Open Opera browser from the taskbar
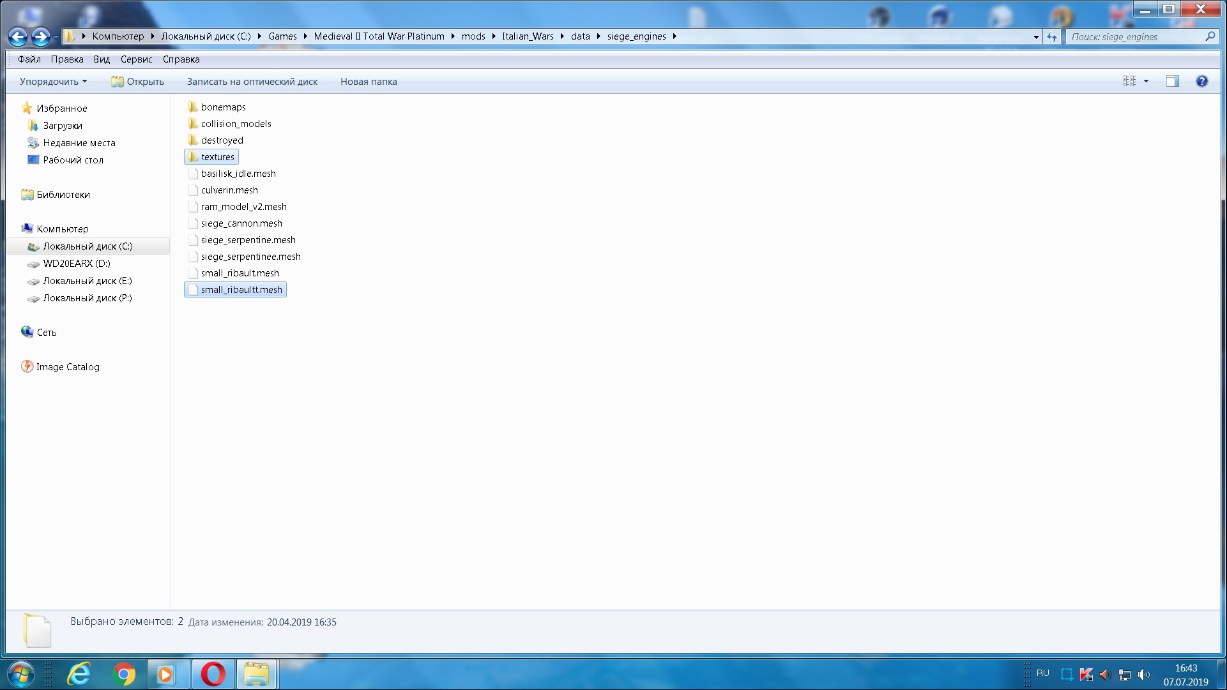 click(213, 674)
